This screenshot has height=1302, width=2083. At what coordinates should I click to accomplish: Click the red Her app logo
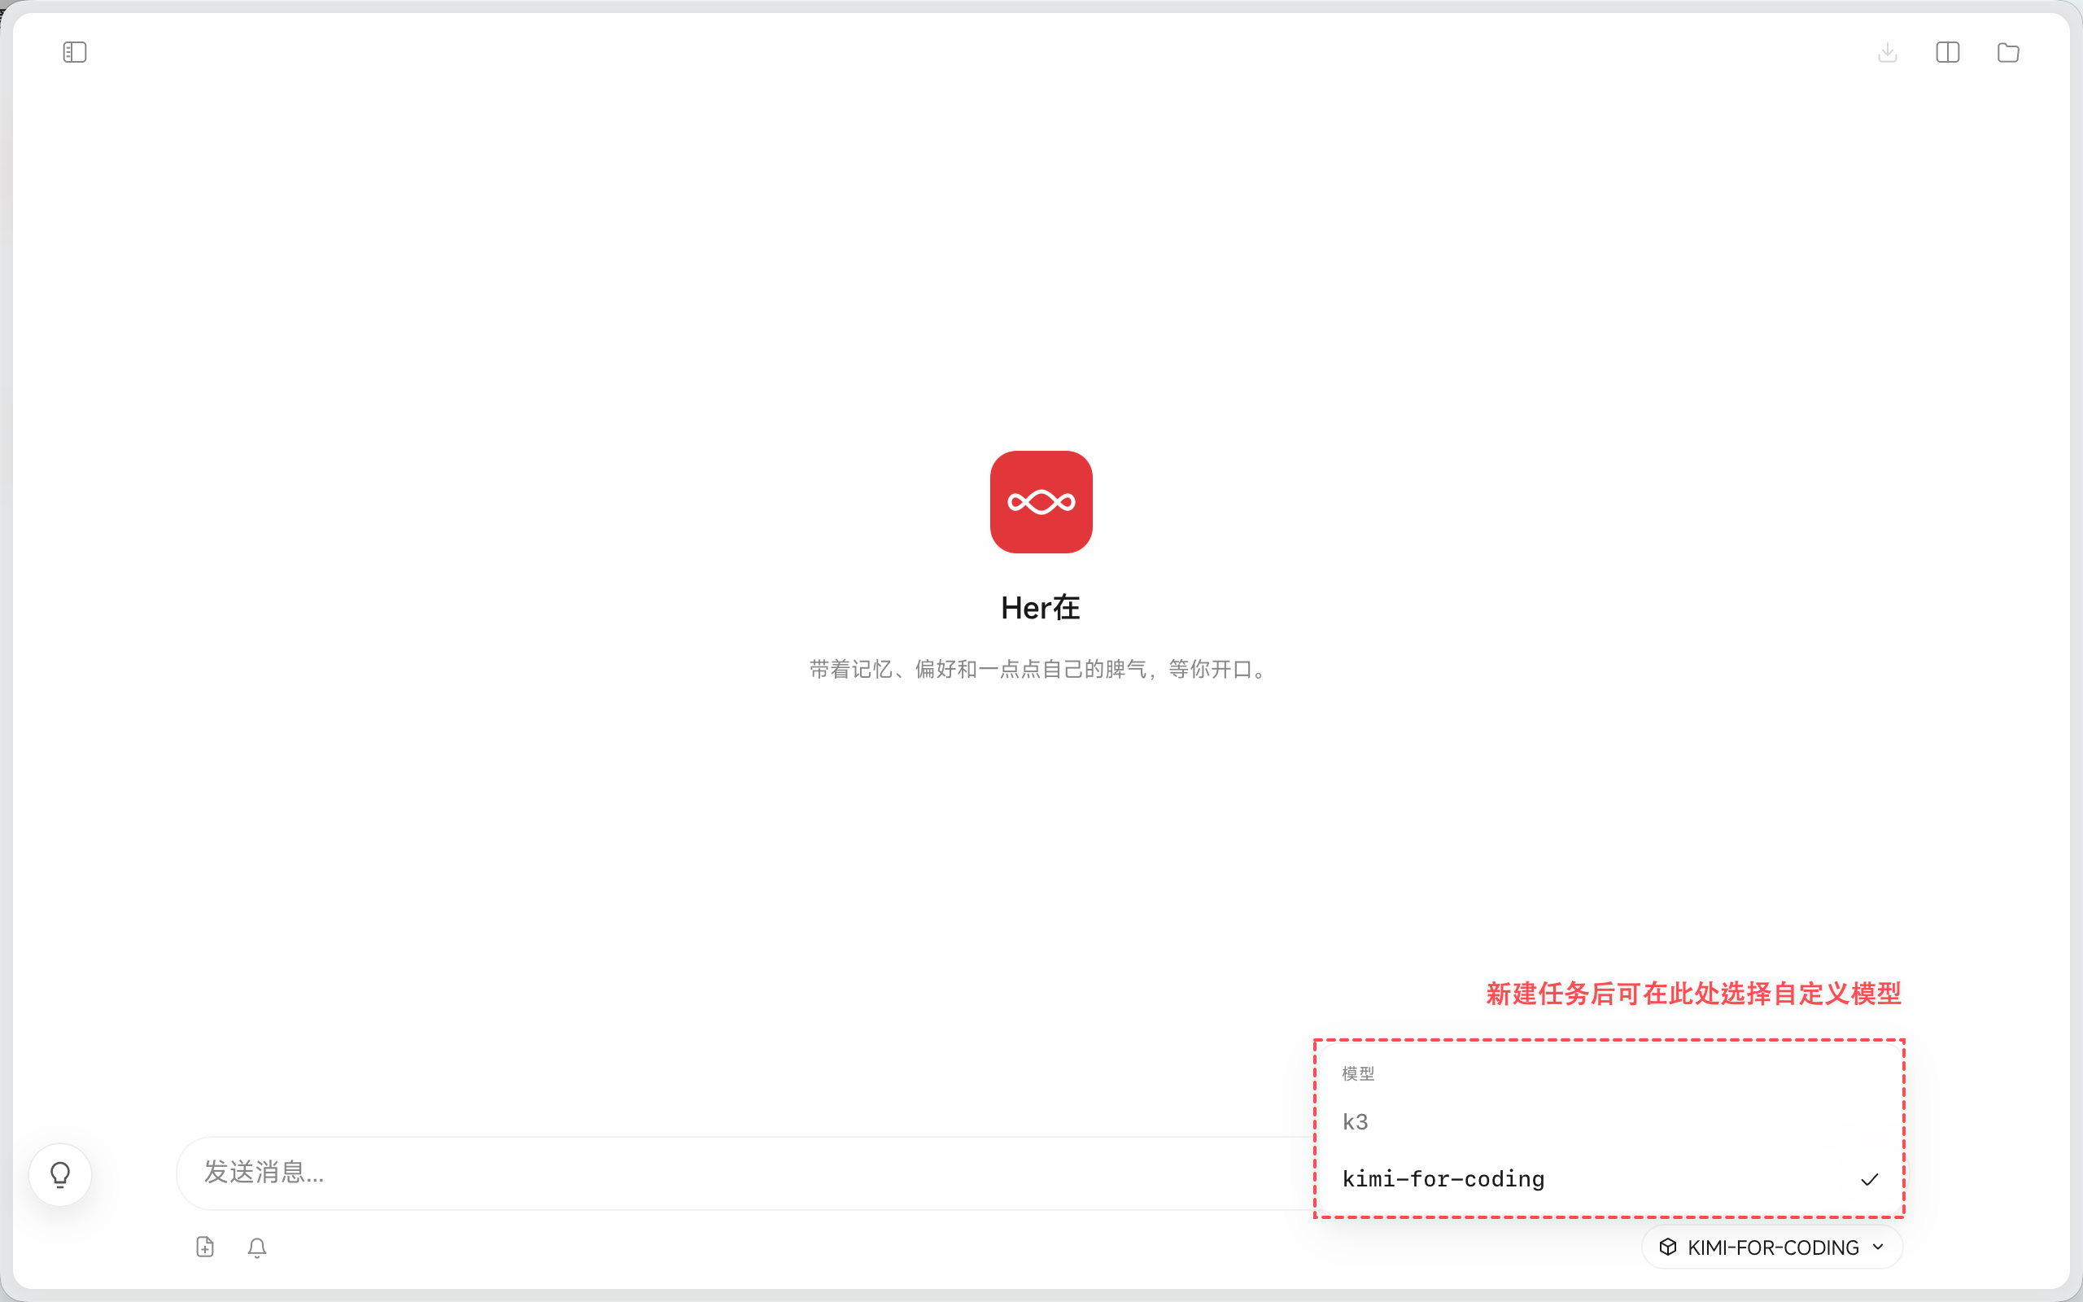(1041, 502)
